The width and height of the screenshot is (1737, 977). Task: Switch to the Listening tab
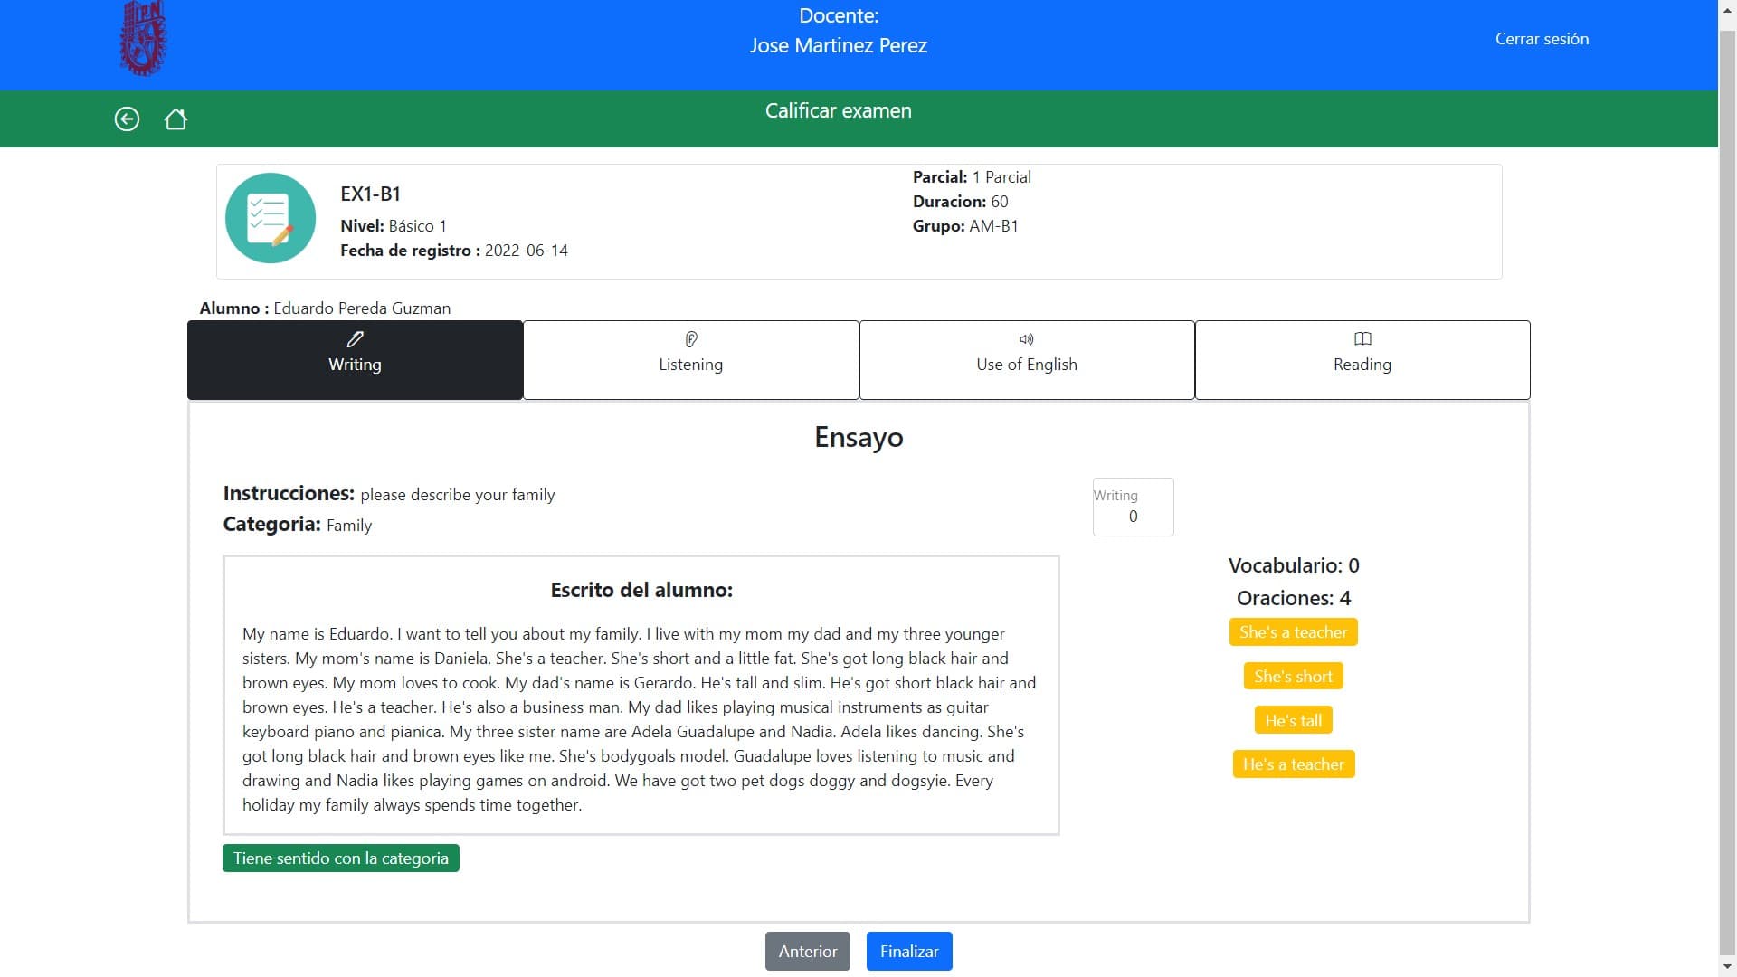click(x=690, y=362)
